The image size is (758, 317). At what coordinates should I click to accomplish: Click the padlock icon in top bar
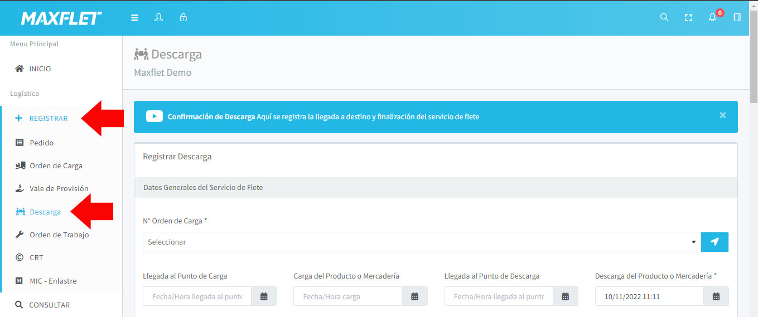click(183, 18)
